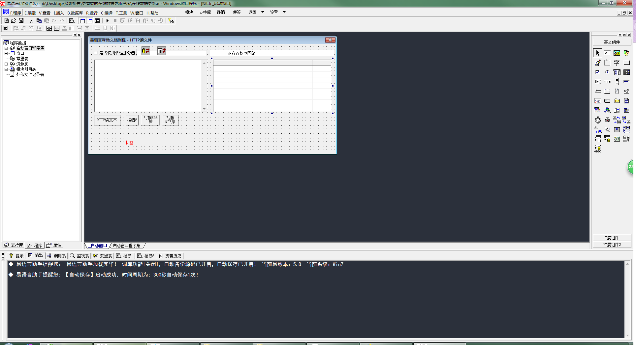The width and height of the screenshot is (636, 345).
Task: Select the shape box component icon
Action: pos(626,53)
